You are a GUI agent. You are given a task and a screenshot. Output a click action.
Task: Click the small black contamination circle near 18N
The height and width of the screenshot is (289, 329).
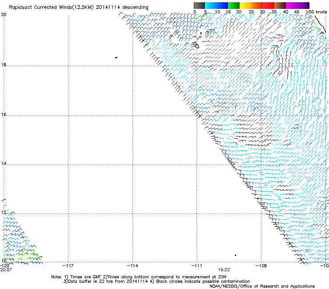coord(116,57)
